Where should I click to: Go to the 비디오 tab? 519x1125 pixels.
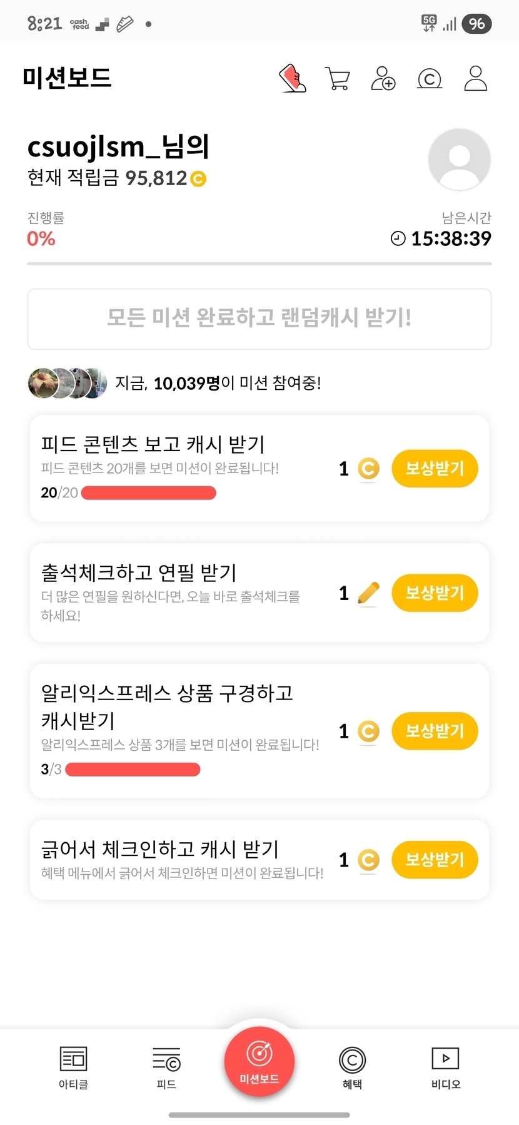pos(446,1067)
